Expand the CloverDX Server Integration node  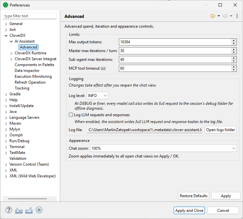click(x=11, y=59)
